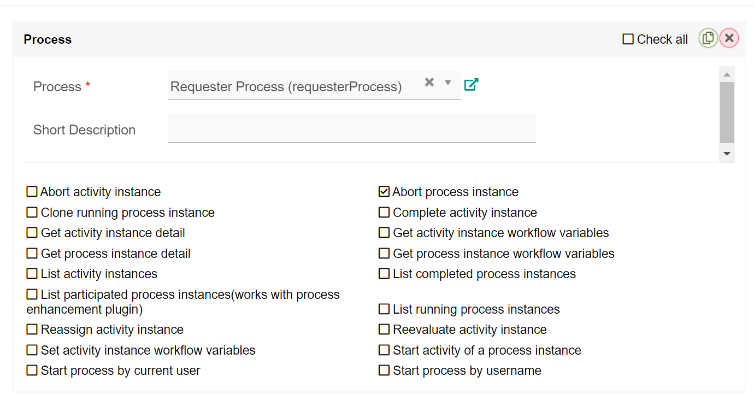Click the red remove process icon
Screen dimensions: 754x394
(x=729, y=38)
